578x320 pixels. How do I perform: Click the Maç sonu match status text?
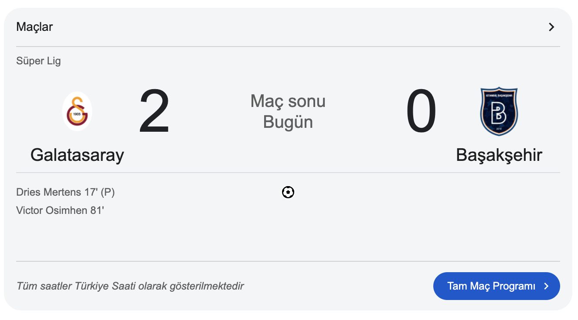pos(288,101)
